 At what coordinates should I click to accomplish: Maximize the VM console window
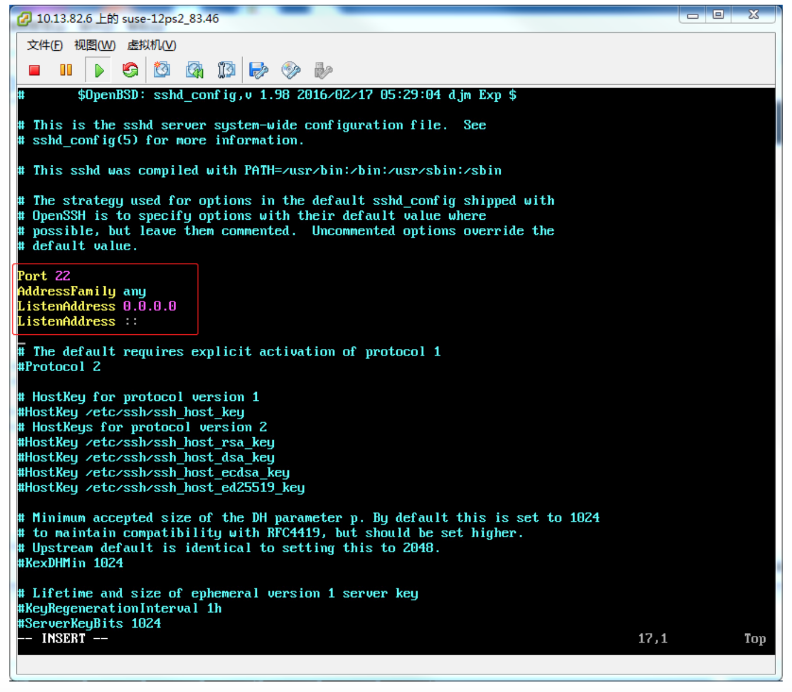[x=718, y=15]
